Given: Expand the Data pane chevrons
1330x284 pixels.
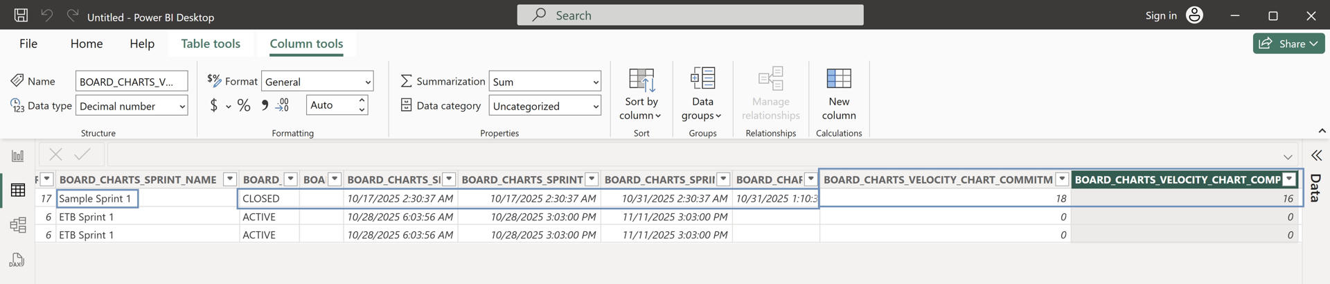Looking at the screenshot, I should coord(1316,156).
